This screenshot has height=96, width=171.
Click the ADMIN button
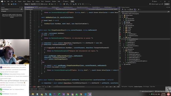(167, 4)
